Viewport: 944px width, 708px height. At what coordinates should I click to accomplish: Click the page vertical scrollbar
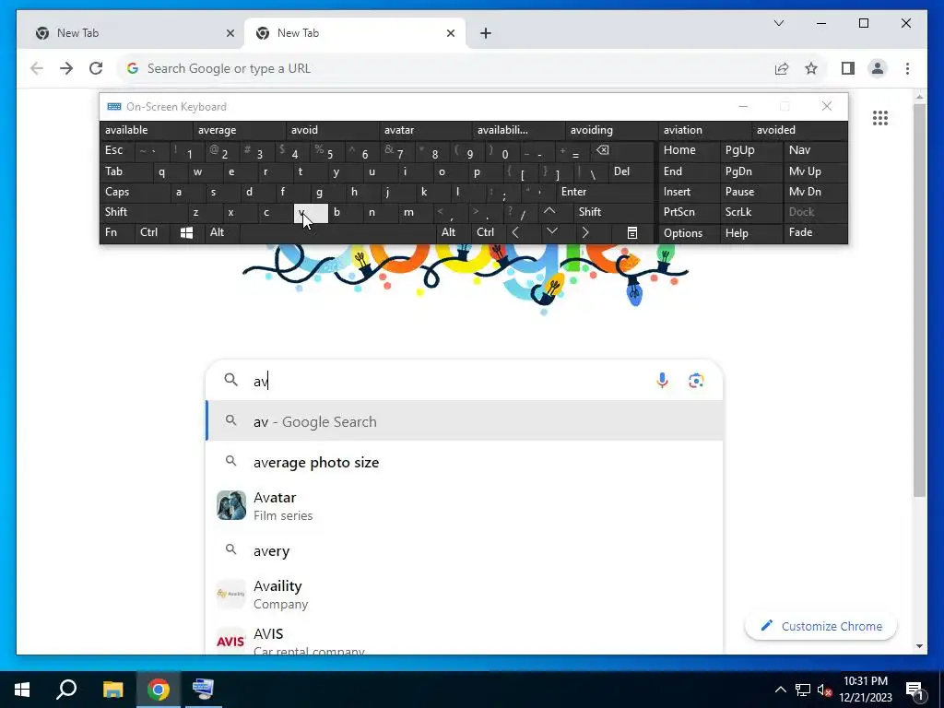[x=919, y=301]
